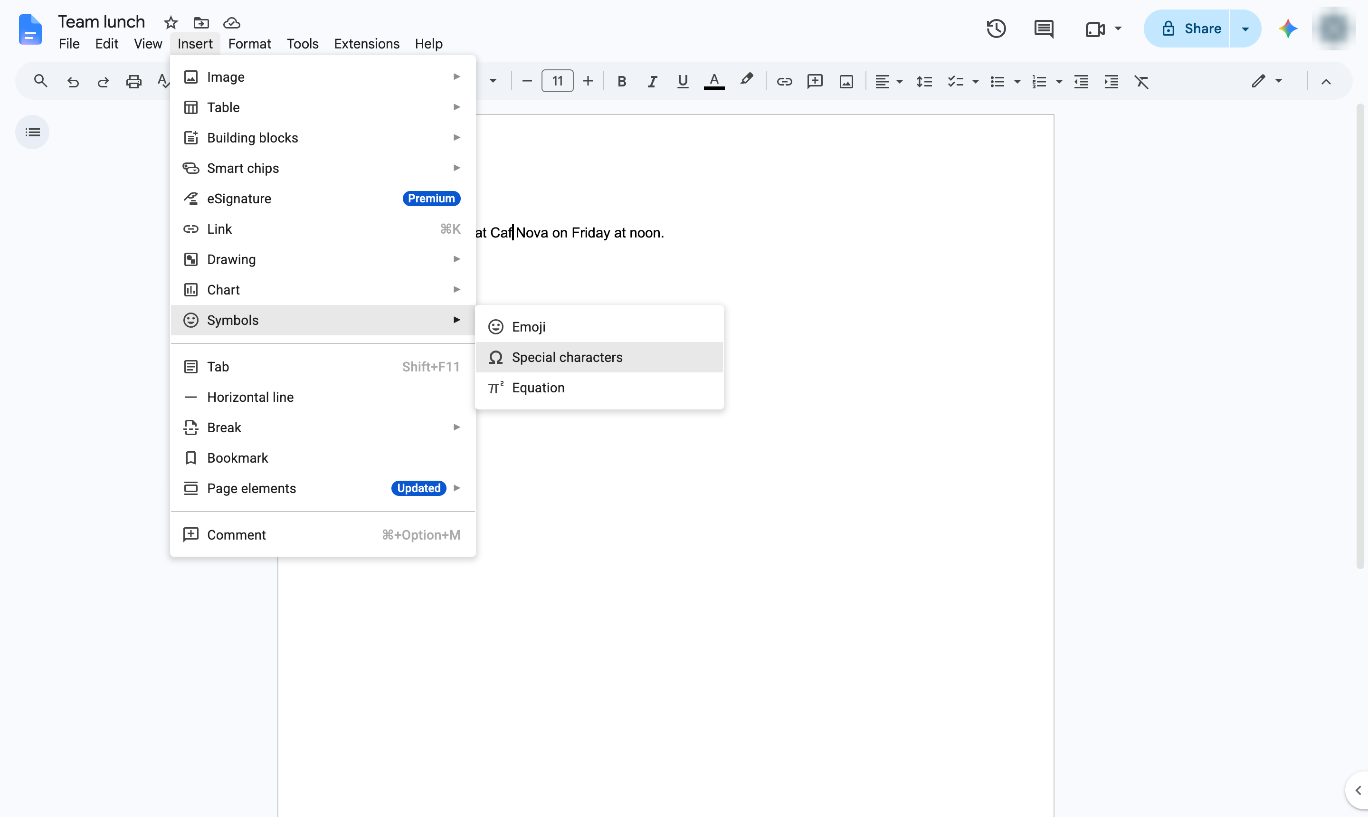This screenshot has height=817, width=1368.
Task: Open the text color picker
Action: [714, 82]
